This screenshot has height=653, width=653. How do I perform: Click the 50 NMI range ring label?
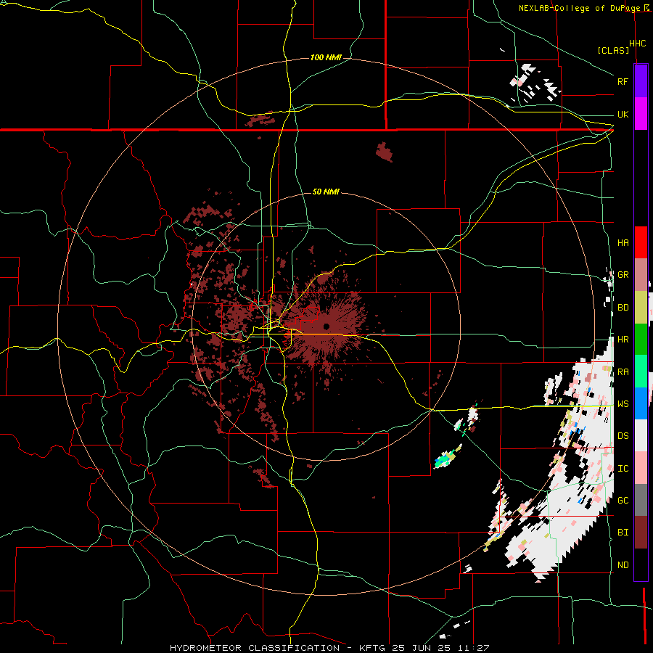click(x=326, y=192)
